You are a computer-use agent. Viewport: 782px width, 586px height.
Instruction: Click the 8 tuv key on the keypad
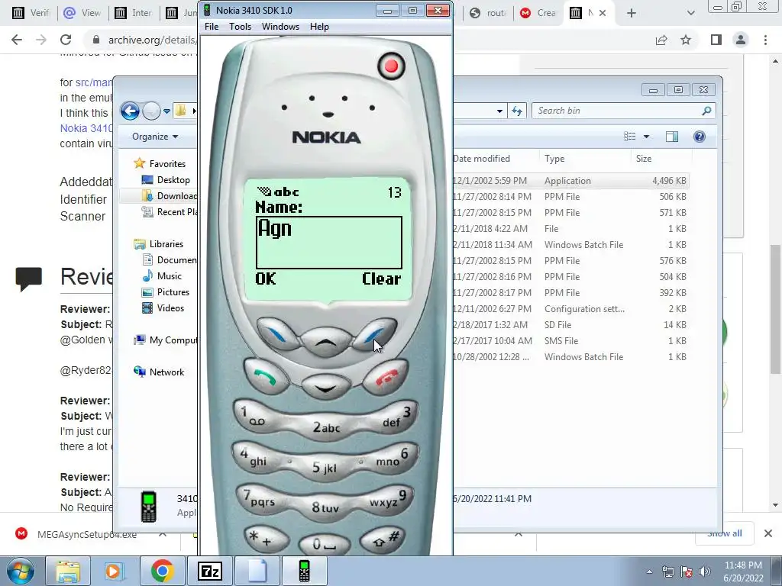(x=325, y=507)
